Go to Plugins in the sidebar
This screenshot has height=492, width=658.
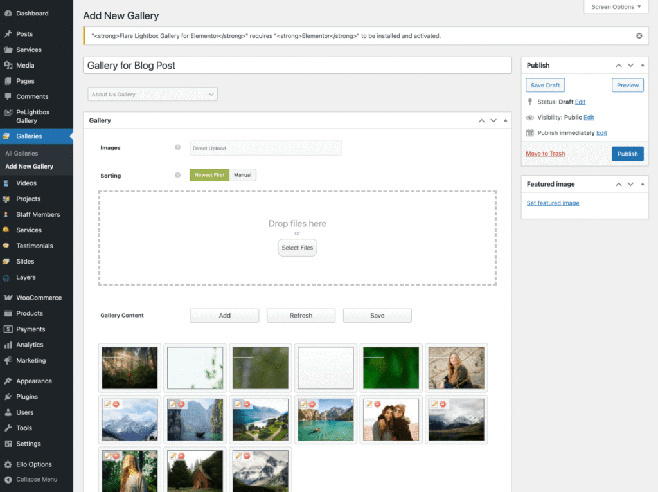(x=27, y=397)
